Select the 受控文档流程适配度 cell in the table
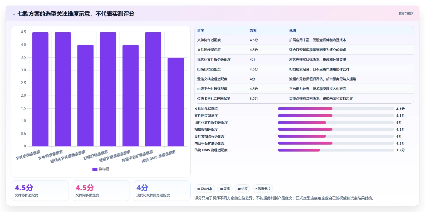The image size is (425, 212). 212,79
